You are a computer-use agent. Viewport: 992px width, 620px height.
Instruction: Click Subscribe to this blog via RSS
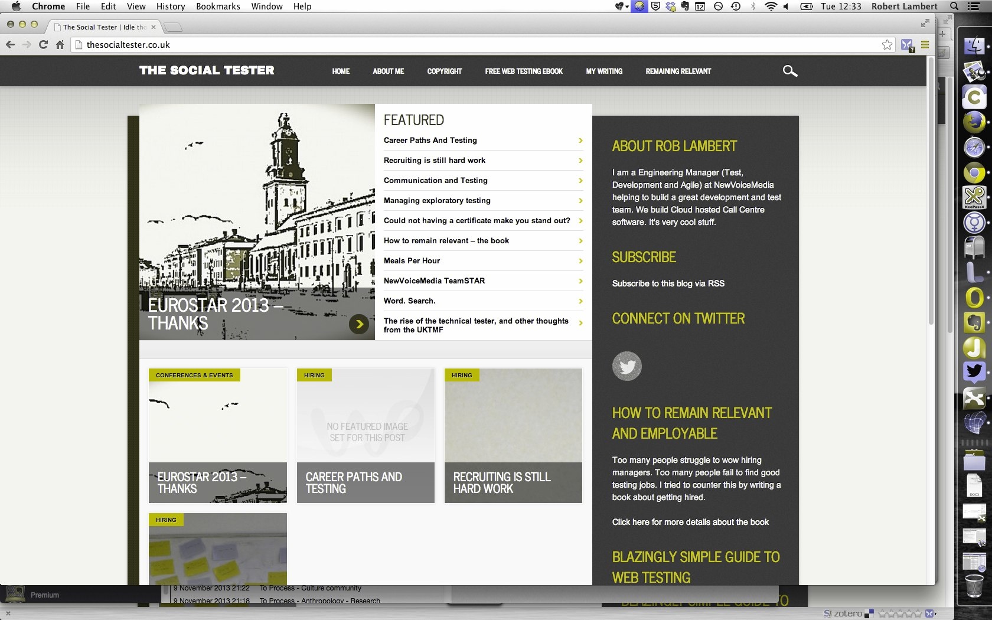tap(668, 283)
